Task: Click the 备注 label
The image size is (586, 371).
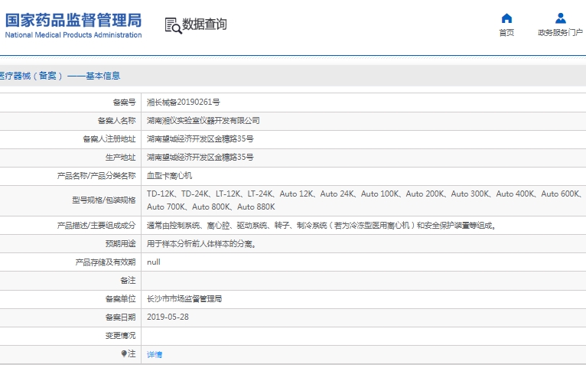Action: click(128, 281)
